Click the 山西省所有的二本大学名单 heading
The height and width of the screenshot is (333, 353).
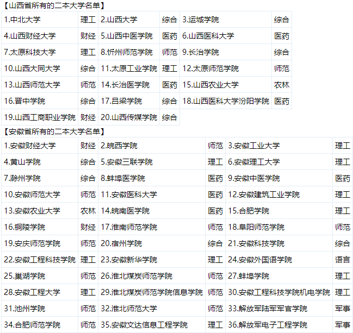(x=54, y=5)
